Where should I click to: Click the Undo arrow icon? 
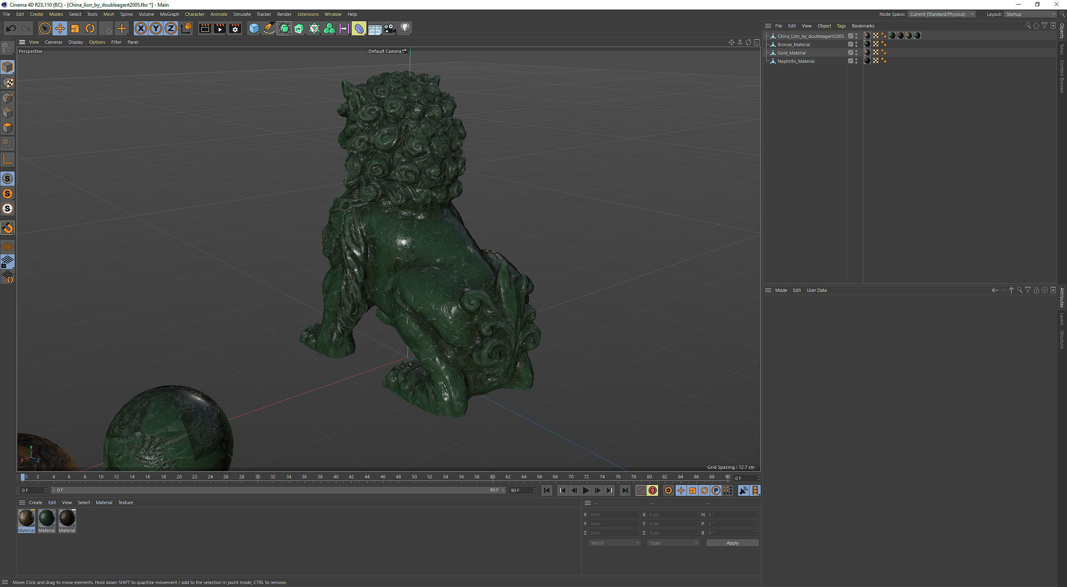11,28
